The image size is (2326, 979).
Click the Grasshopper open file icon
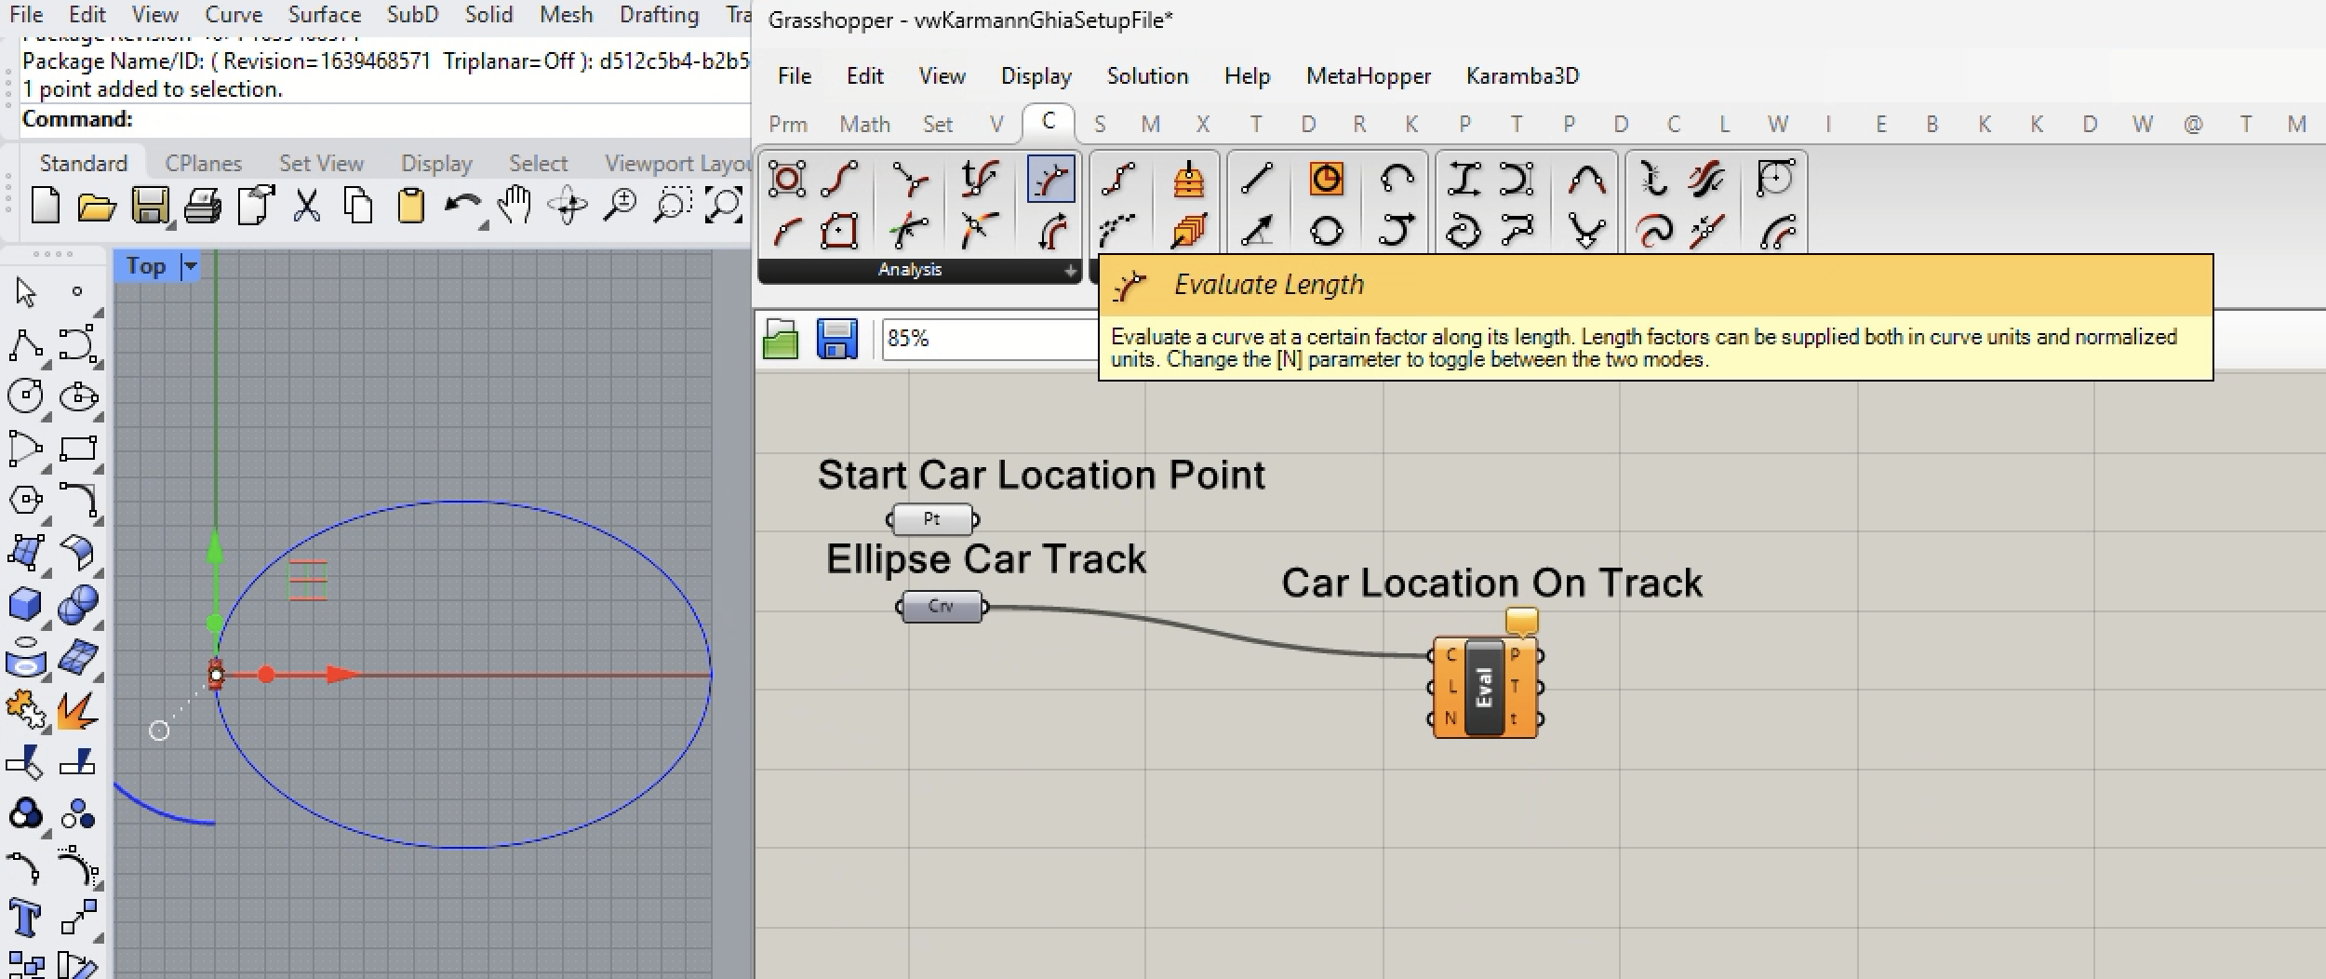pos(781,340)
